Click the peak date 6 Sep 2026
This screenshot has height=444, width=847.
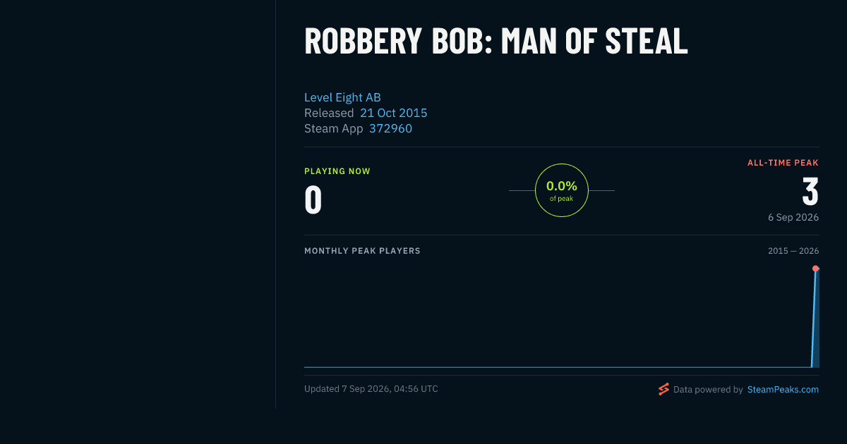point(793,217)
